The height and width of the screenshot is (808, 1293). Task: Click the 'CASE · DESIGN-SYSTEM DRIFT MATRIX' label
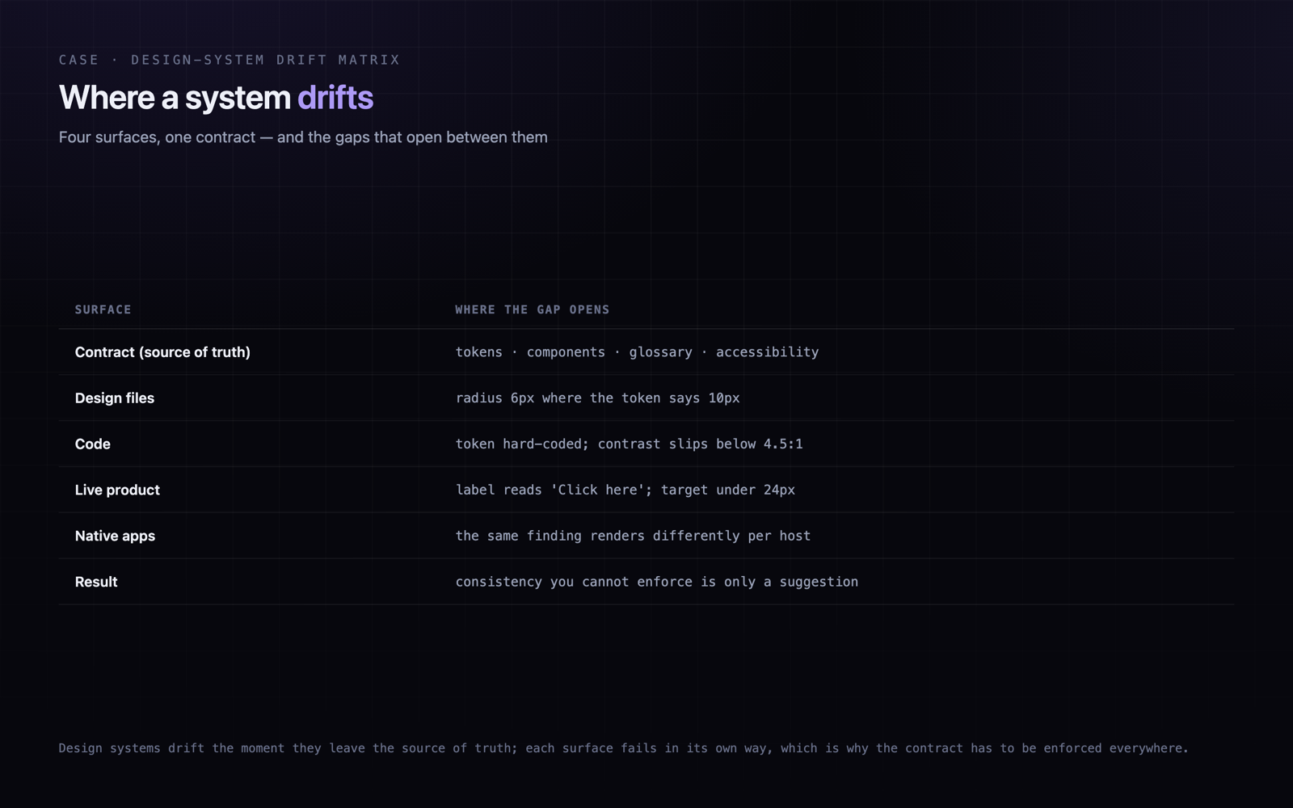230,60
